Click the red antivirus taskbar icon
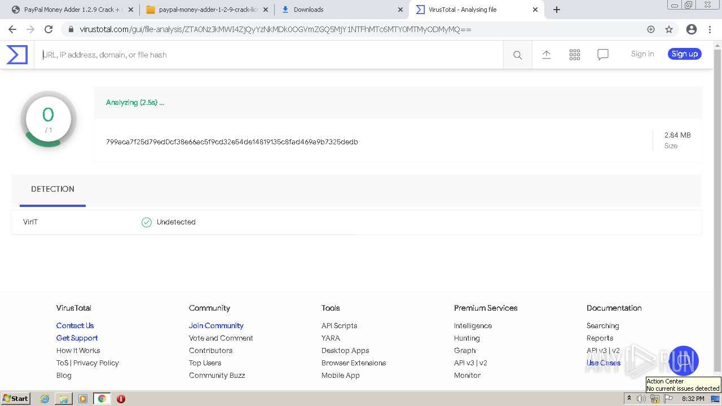This screenshot has height=406, width=722. click(x=121, y=399)
